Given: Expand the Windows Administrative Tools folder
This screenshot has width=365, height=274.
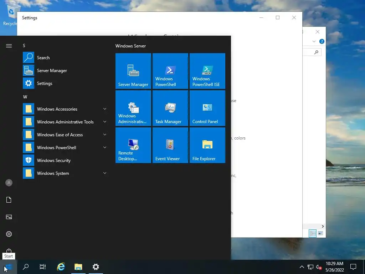Looking at the screenshot, I should [65, 122].
